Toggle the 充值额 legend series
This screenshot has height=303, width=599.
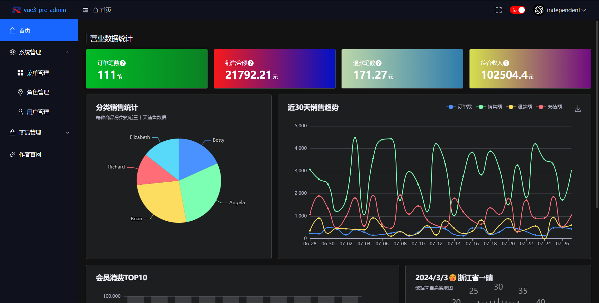pos(549,107)
